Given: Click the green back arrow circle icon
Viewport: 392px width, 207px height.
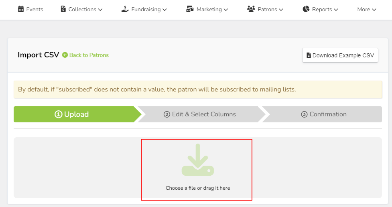Looking at the screenshot, I should point(65,55).
